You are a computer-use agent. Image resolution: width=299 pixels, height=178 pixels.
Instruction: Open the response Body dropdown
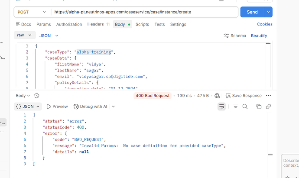click(23, 96)
